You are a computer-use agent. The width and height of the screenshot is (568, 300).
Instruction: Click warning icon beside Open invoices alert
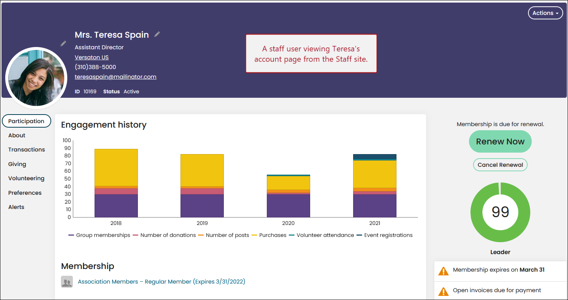click(444, 291)
